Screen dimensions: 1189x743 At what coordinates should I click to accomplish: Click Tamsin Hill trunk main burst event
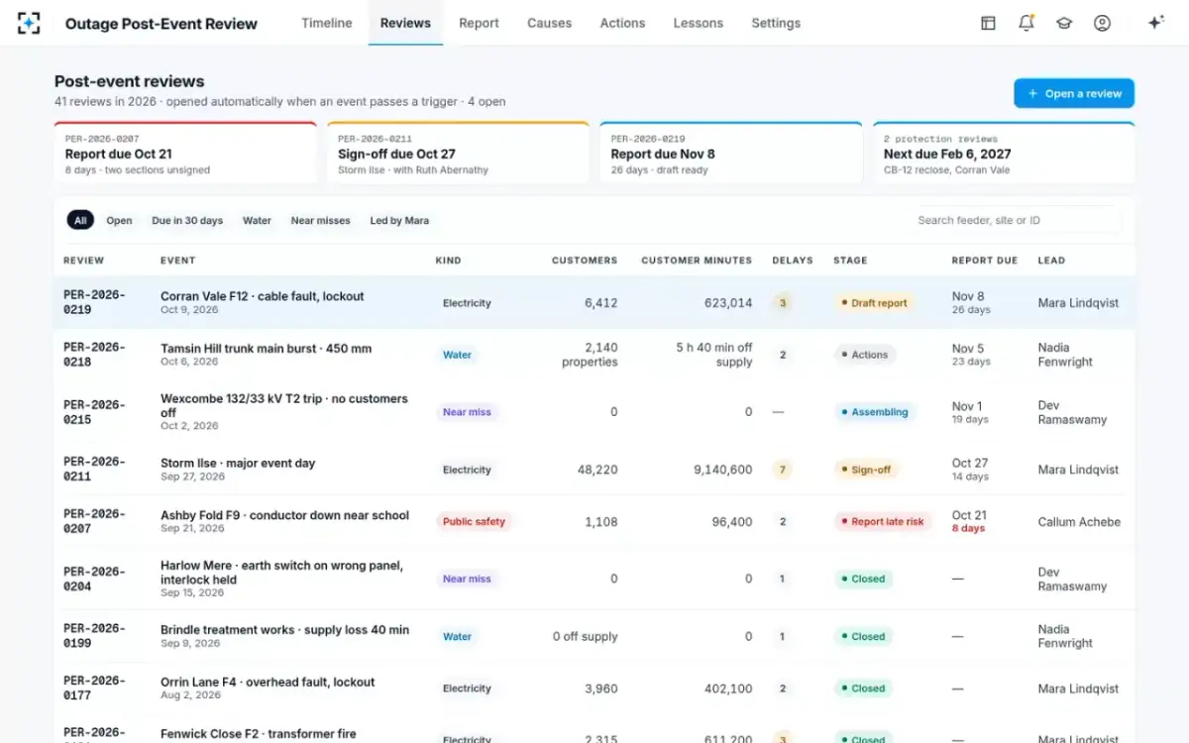click(266, 349)
